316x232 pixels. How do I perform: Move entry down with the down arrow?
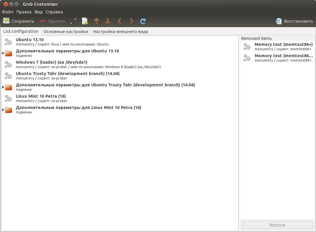(x=108, y=21)
